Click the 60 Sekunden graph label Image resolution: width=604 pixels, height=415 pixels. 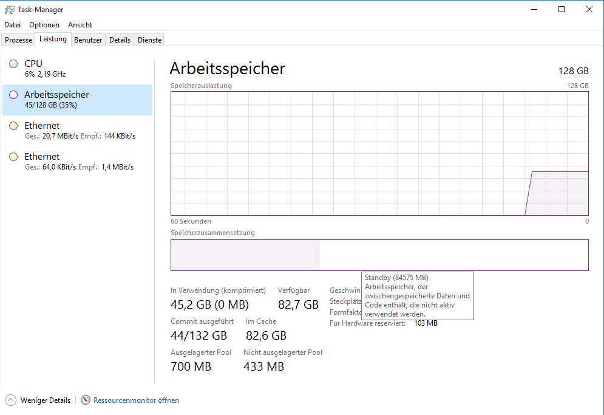[x=191, y=221]
